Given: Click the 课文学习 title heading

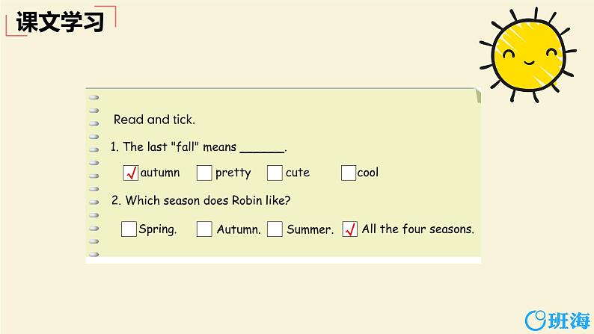Looking at the screenshot, I should pos(60,22).
